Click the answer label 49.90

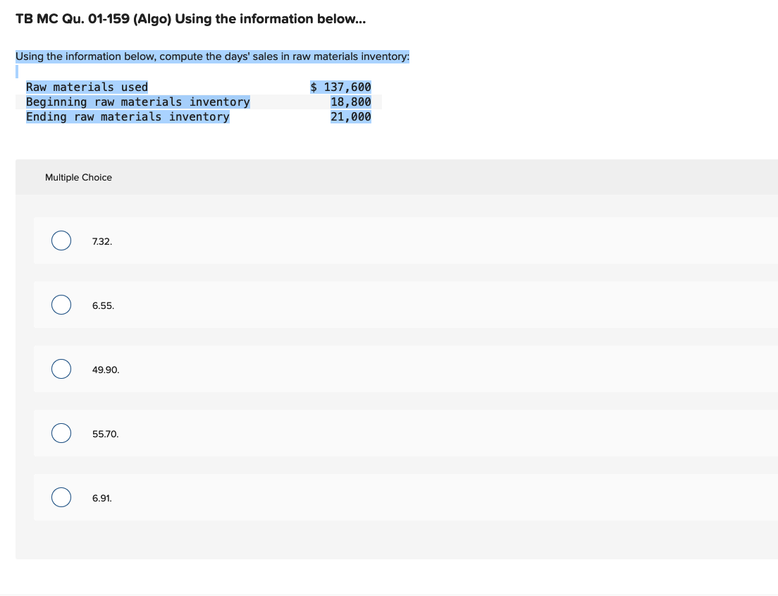105,369
